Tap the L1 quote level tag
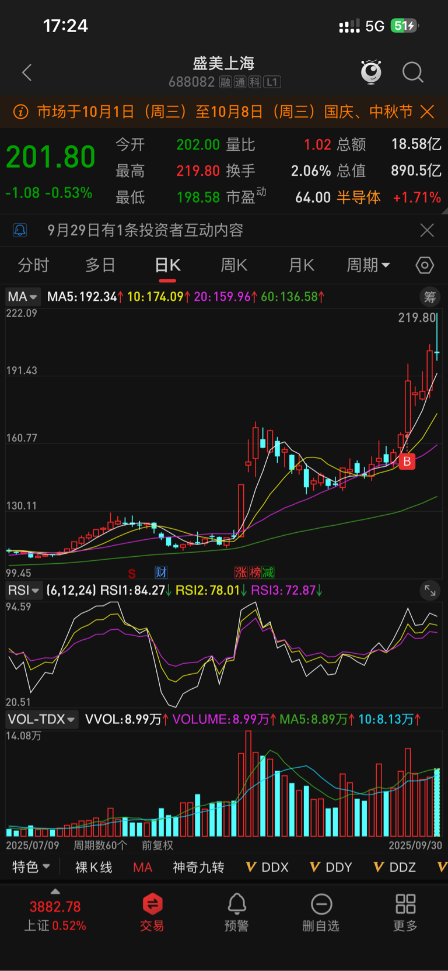The height and width of the screenshot is (971, 448). pos(272,82)
